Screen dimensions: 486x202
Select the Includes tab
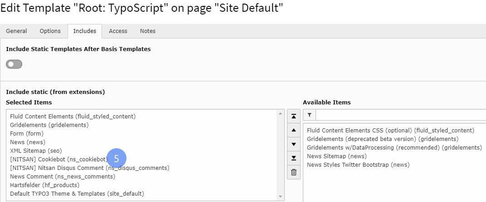85,31
